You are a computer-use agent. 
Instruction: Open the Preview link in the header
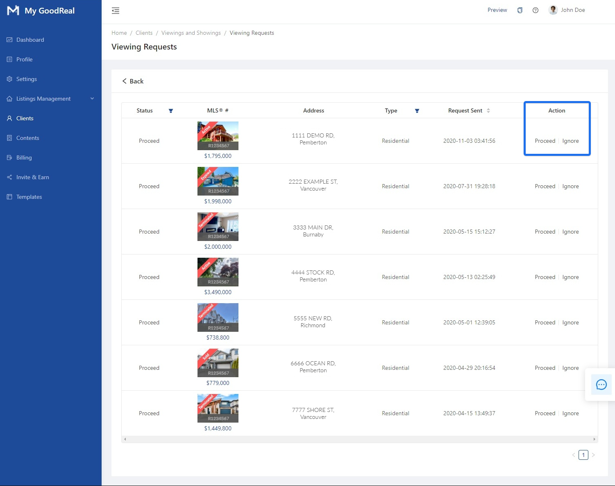click(497, 10)
